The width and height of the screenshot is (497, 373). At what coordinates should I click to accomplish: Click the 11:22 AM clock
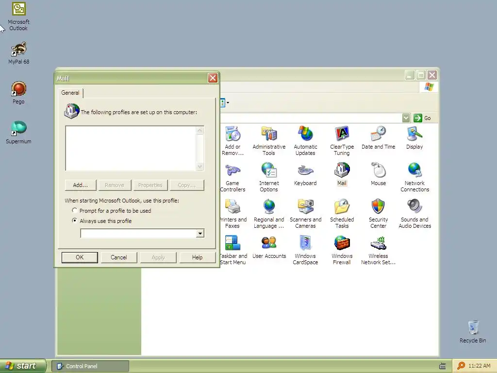click(x=479, y=366)
